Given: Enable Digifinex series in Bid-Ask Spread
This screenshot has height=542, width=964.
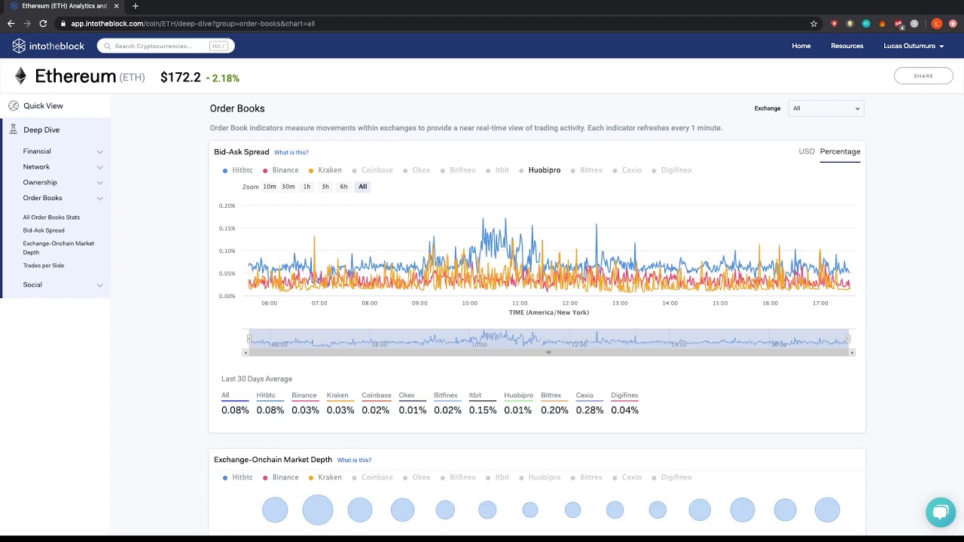Looking at the screenshot, I should pos(672,170).
